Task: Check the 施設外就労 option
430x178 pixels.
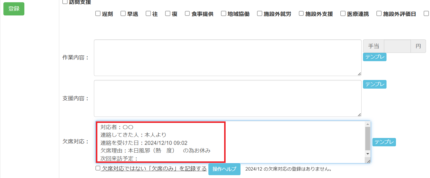Action: (260, 13)
